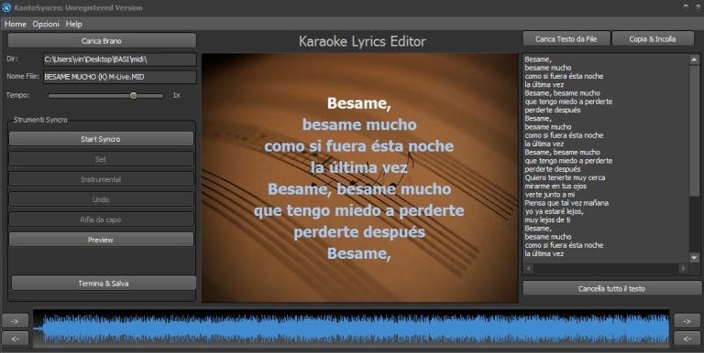704x353 pixels.
Task: Click 'perderte después' in the karaoke preview
Action: (359, 232)
